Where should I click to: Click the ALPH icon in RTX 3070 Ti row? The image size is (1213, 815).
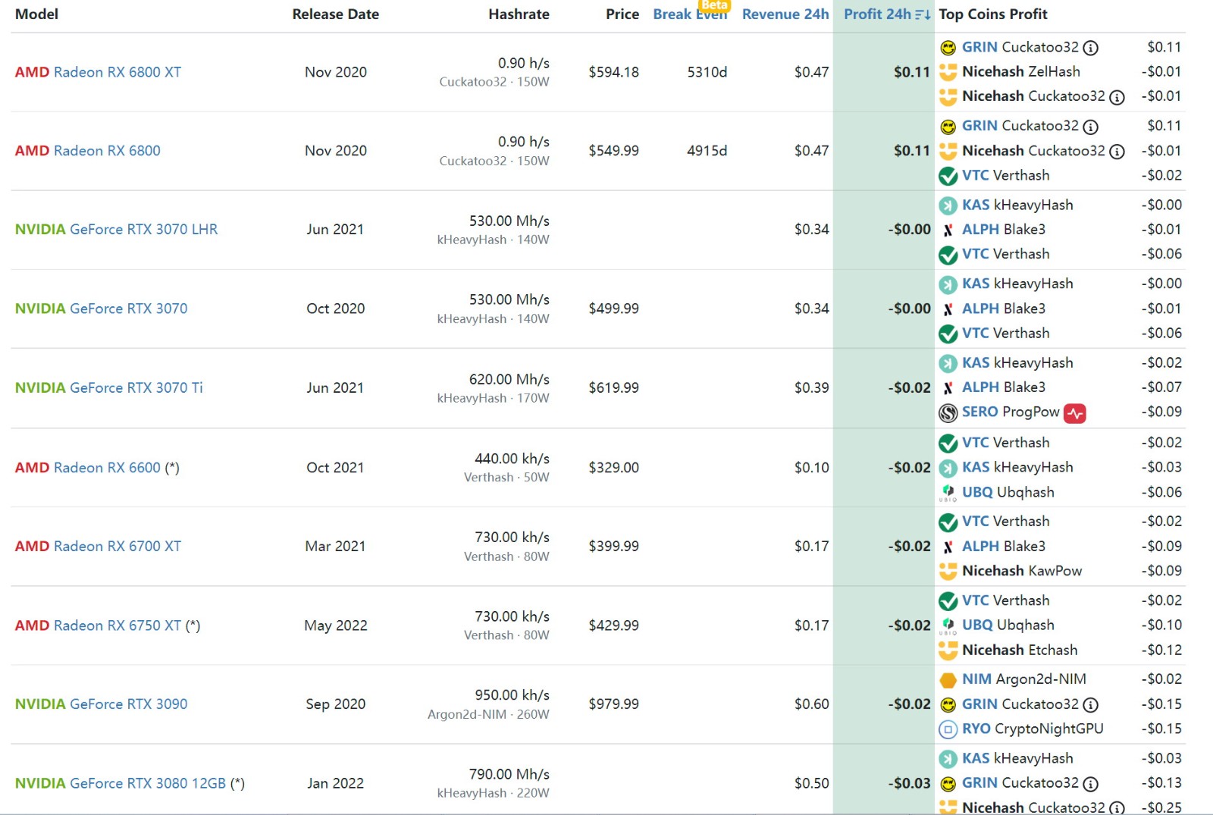click(948, 388)
